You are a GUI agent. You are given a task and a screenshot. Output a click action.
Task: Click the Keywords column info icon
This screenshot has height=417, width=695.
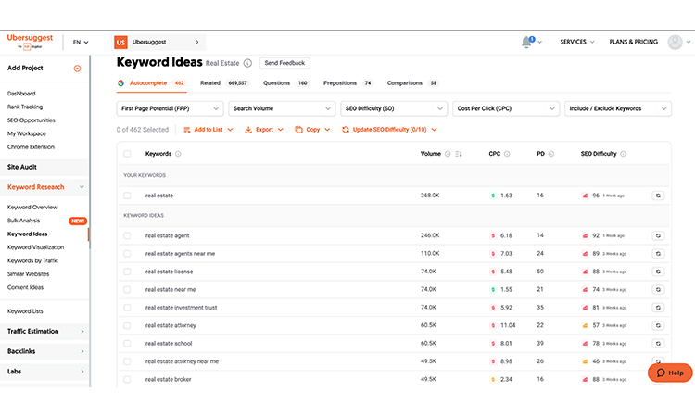pos(178,154)
